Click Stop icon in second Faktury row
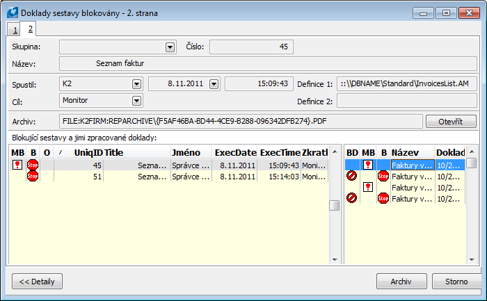The height and width of the screenshot is (301, 487). [383, 177]
